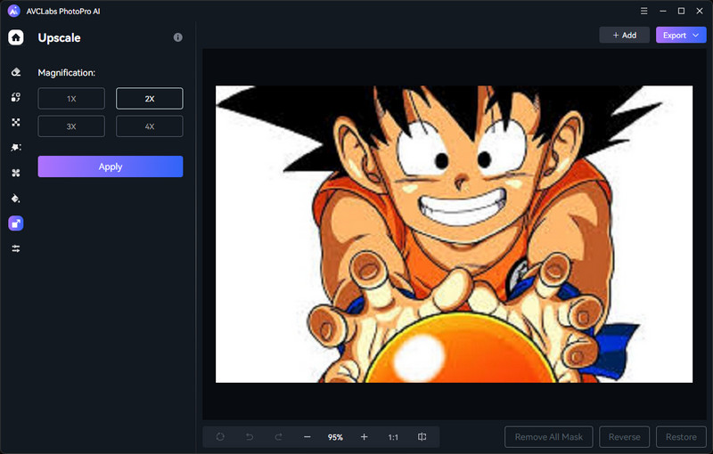Apply the upscale setting
This screenshot has height=454, width=713.
[x=111, y=166]
